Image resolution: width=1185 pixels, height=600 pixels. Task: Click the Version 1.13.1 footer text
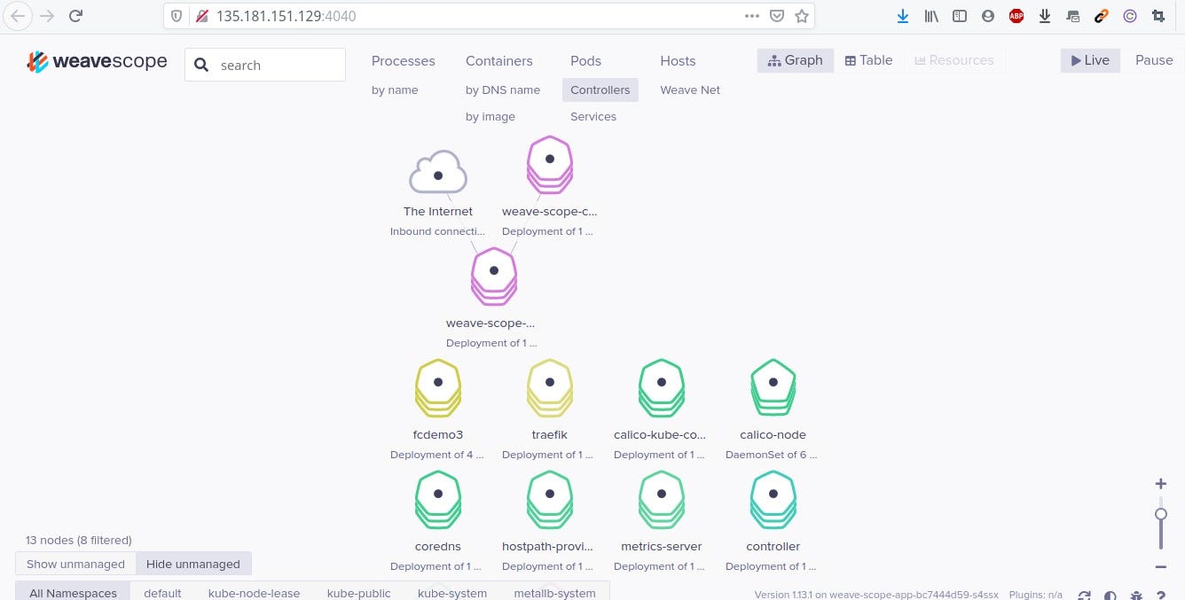[876, 594]
